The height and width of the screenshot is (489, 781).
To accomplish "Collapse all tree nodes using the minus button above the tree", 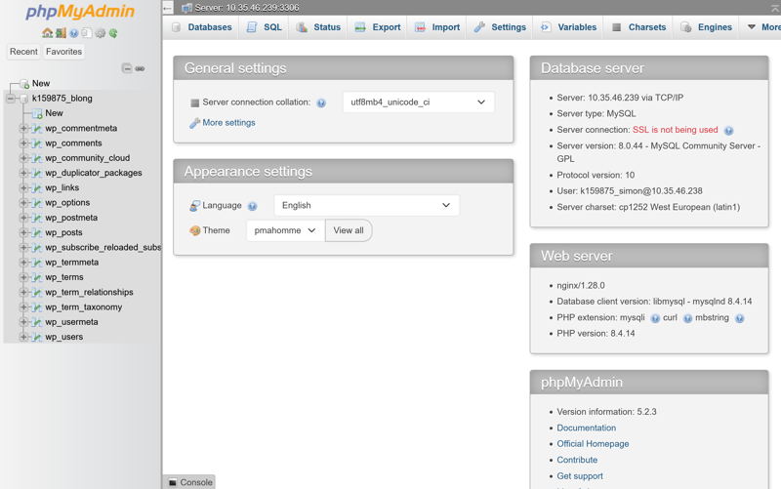I will [x=127, y=68].
